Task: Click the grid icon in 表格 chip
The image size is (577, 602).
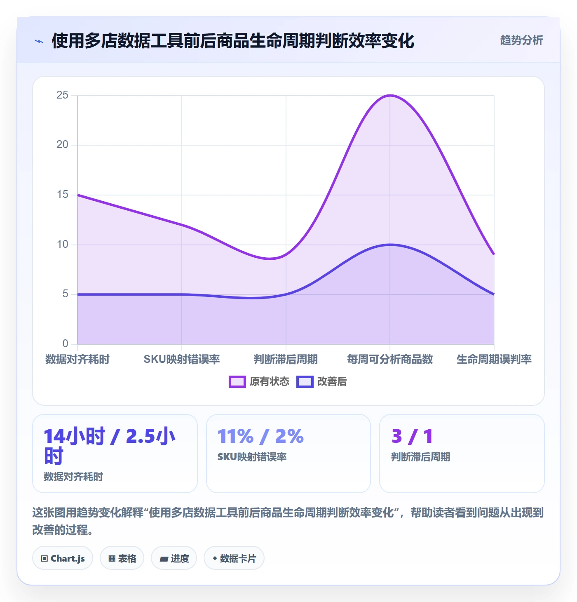Action: tap(112, 559)
